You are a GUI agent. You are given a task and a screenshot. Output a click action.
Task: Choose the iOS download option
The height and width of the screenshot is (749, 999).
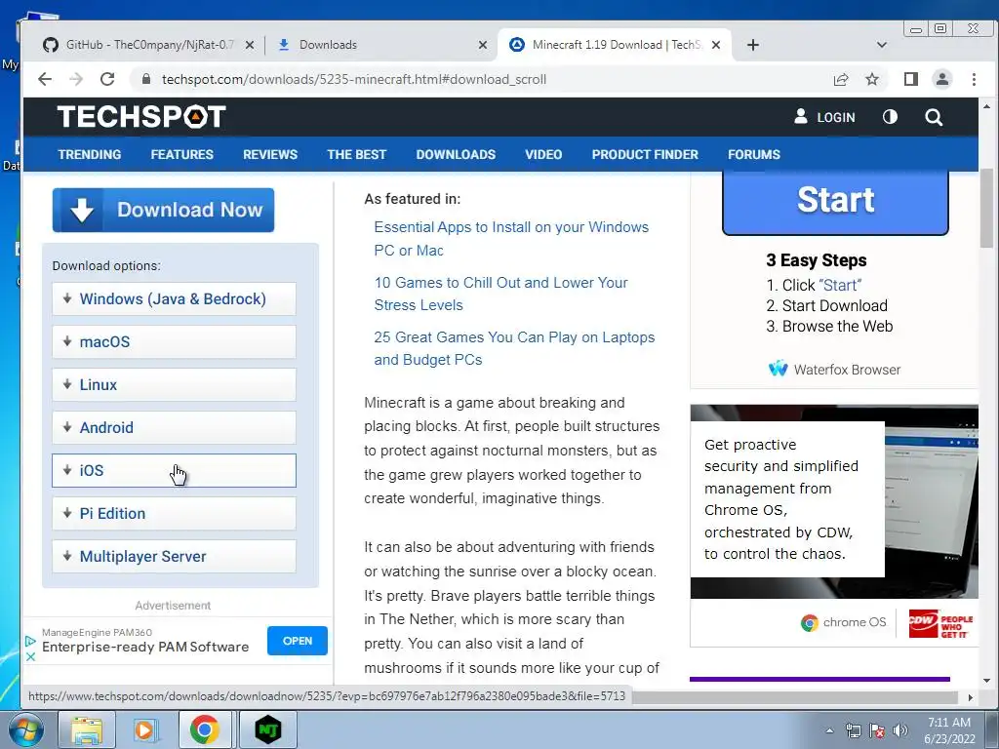coord(174,470)
